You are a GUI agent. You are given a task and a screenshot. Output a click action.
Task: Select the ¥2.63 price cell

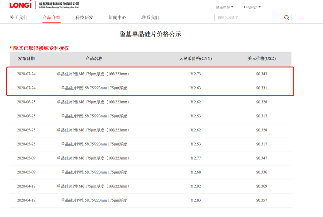[x=196, y=88]
